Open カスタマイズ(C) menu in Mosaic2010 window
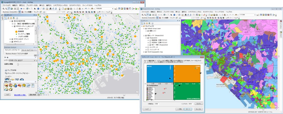Screen dimensions: 283x114 208,12
